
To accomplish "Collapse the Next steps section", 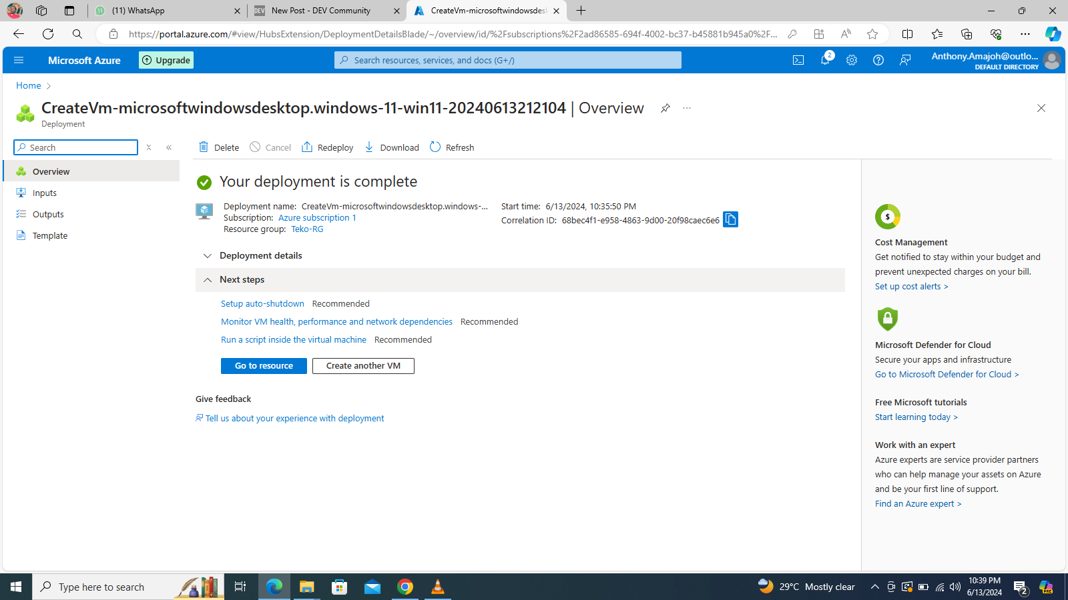I will tap(520, 280).
